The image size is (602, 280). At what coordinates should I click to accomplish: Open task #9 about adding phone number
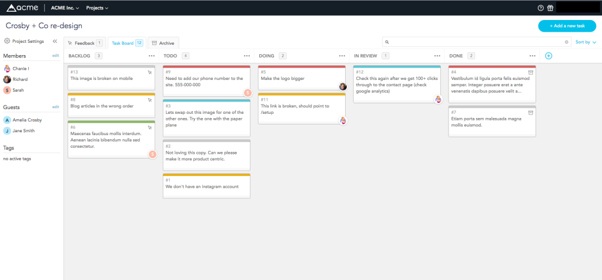[206, 81]
